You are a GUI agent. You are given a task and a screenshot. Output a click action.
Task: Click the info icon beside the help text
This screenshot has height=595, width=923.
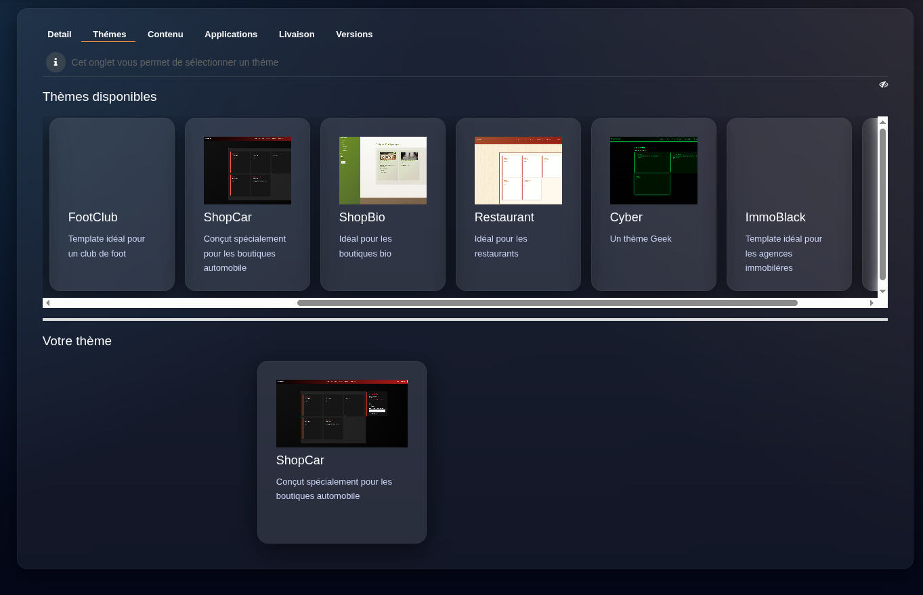click(56, 62)
